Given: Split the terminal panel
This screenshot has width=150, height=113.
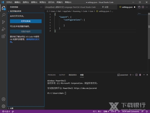Looking at the screenshot, I should [x=136, y=75].
